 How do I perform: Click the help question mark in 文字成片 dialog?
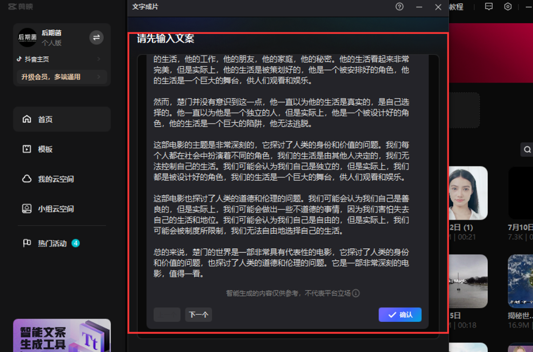399,7
